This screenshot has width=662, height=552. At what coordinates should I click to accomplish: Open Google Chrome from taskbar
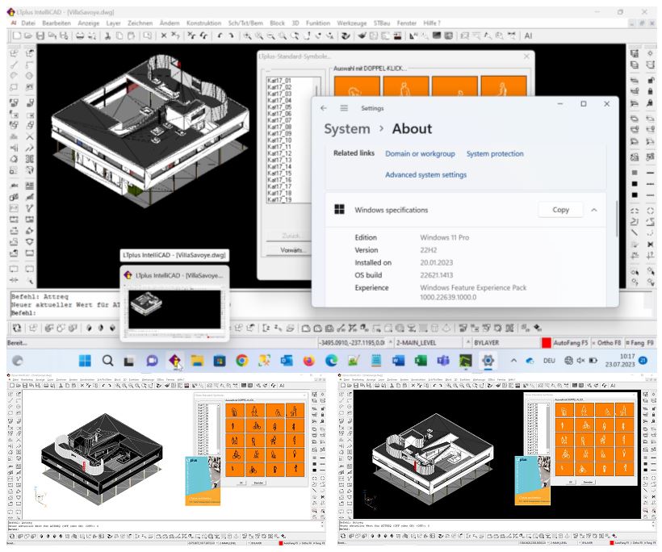pos(242,361)
